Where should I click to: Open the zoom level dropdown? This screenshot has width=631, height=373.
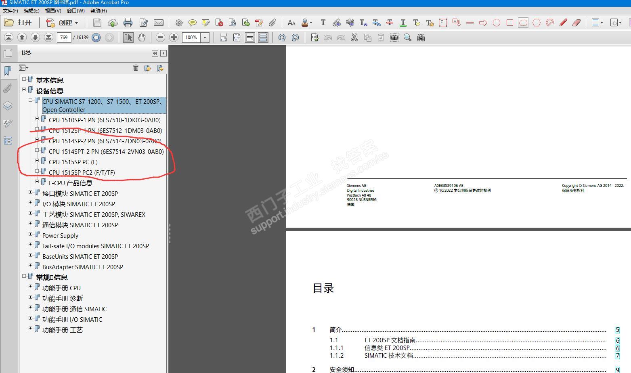click(205, 38)
